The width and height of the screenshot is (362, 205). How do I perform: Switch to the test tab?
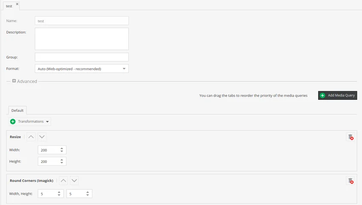pos(9,6)
